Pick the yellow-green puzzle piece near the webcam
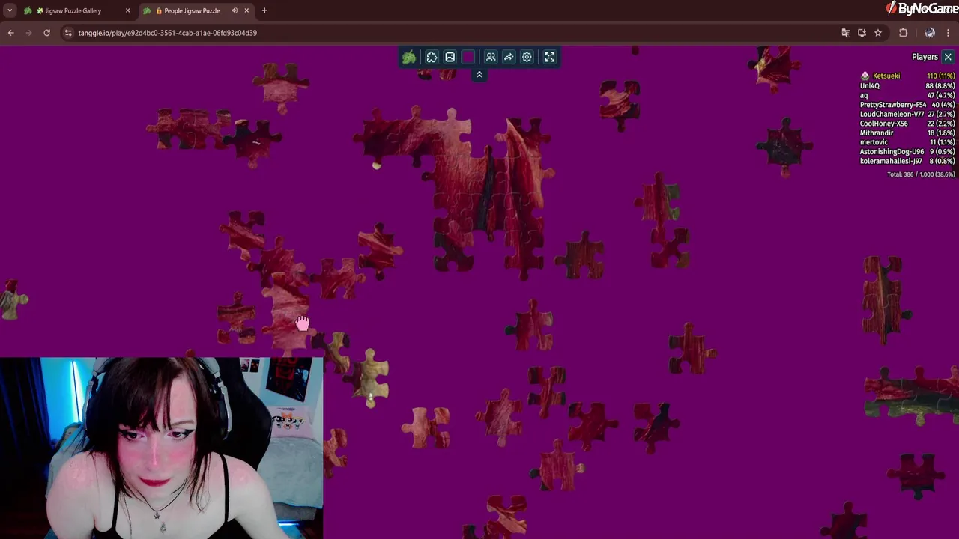The width and height of the screenshot is (959, 539). coord(372,377)
